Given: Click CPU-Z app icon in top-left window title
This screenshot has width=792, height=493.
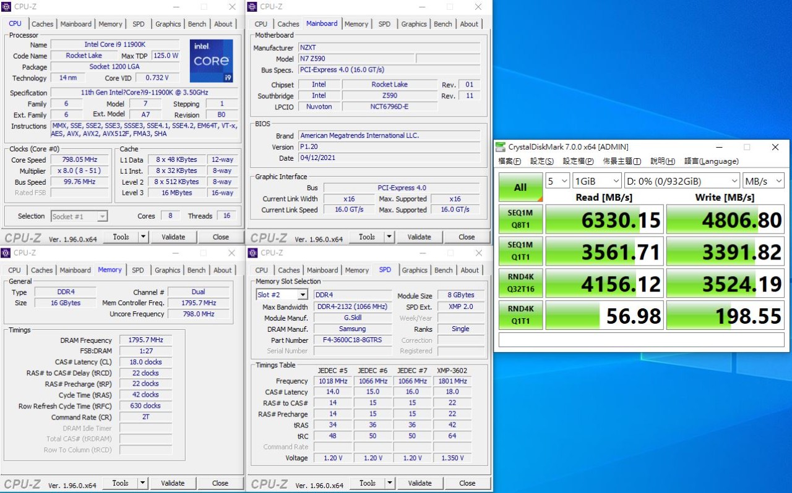Looking at the screenshot, I should [6, 7].
